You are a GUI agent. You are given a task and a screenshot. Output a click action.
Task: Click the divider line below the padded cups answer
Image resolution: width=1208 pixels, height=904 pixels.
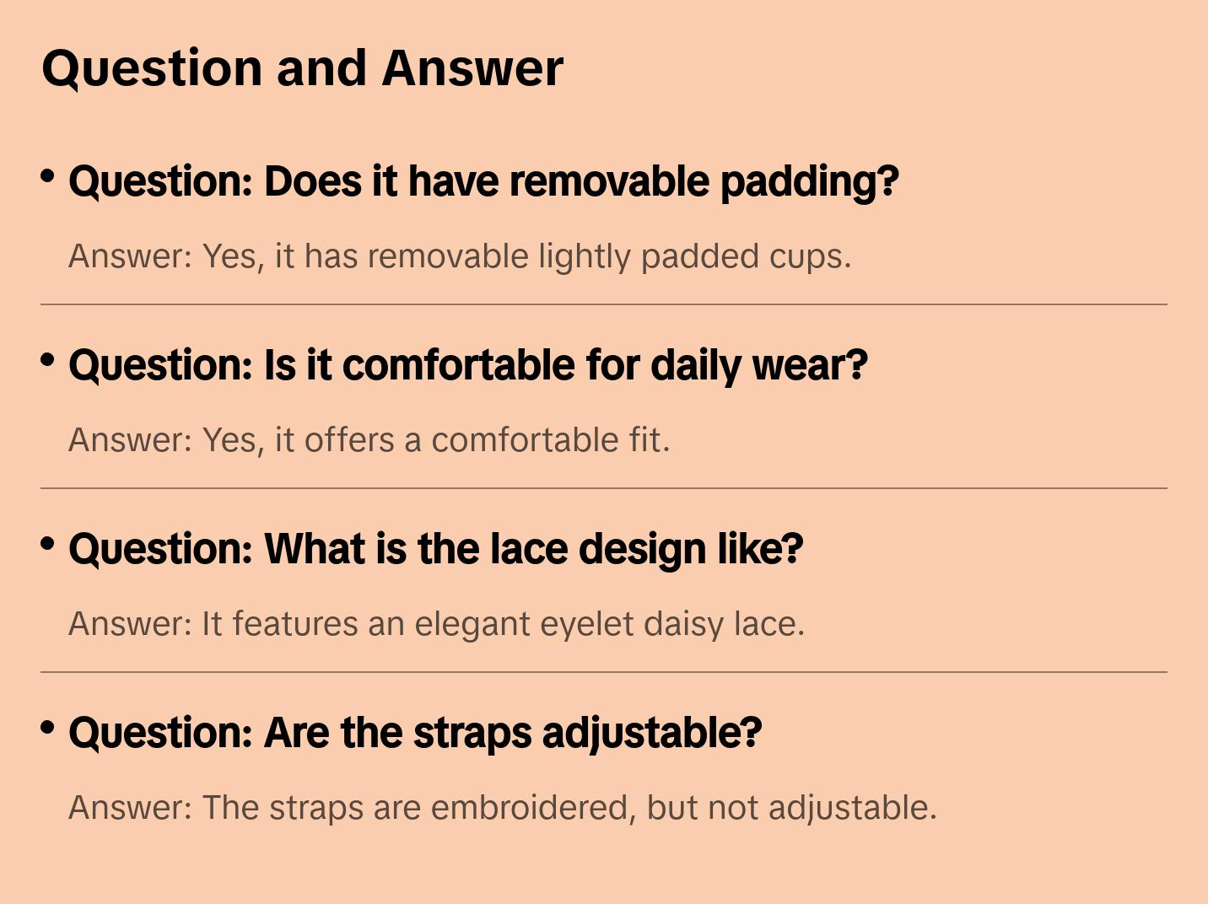(604, 304)
